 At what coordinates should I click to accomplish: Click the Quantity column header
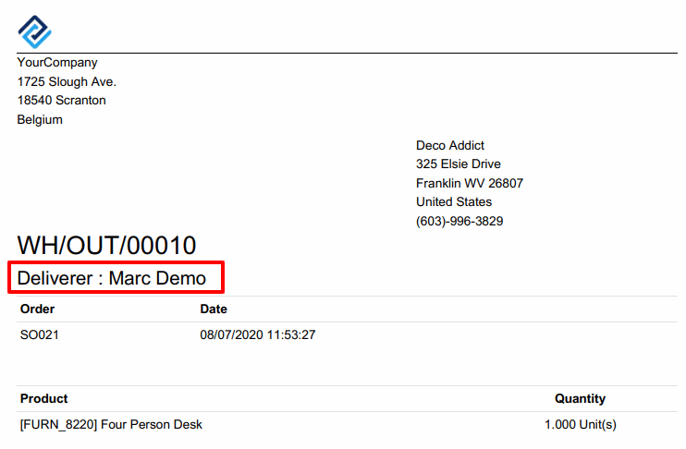pos(580,399)
